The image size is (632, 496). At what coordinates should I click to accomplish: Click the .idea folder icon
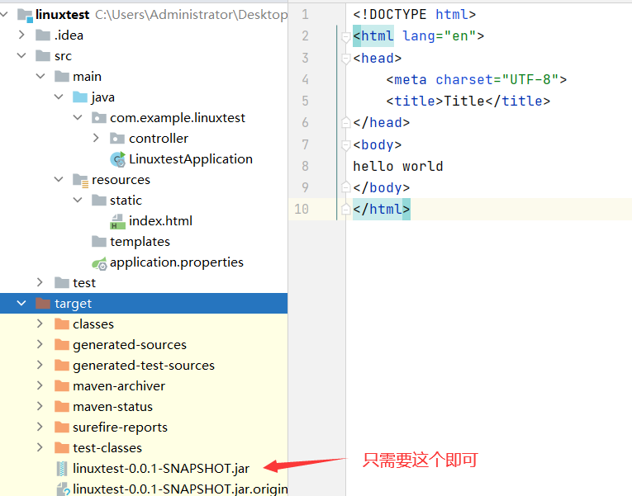pyautogui.click(x=43, y=35)
